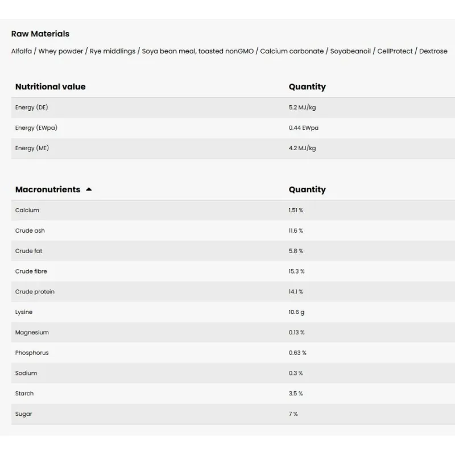Click the Phosphorus row label
The image size is (455, 455).
pos(32,353)
